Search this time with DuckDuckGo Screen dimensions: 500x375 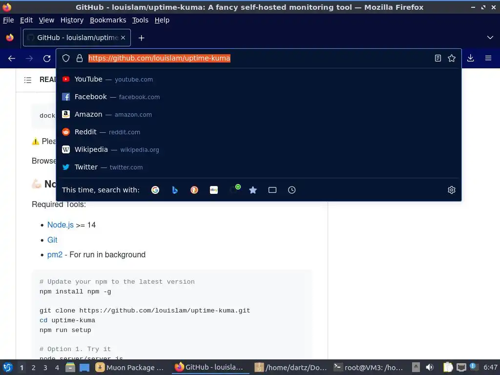(x=194, y=190)
